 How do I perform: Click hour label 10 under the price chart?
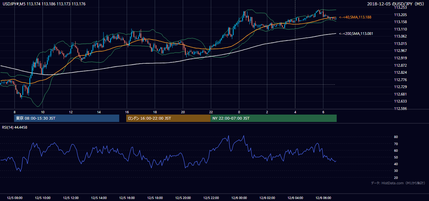pyautogui.click(x=43, y=112)
